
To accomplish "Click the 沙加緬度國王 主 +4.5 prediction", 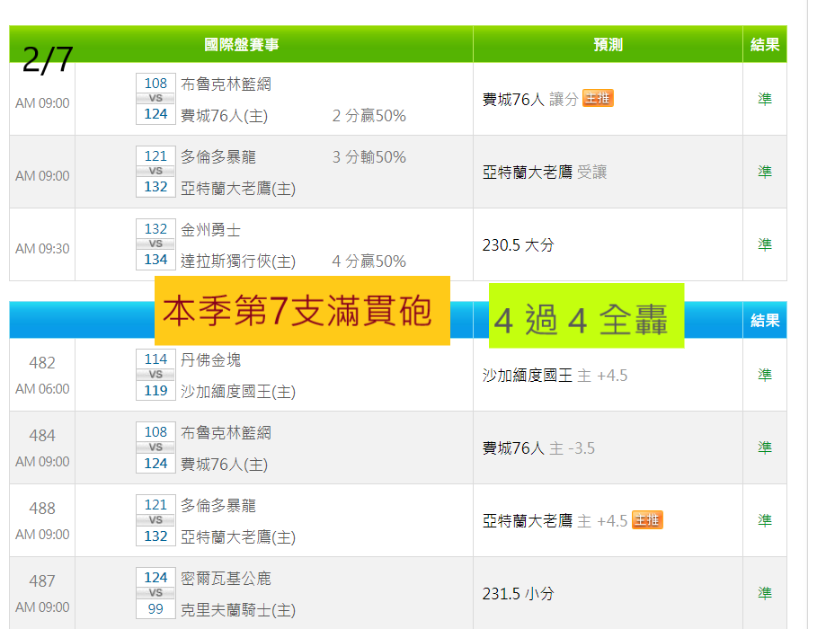I will point(555,375).
